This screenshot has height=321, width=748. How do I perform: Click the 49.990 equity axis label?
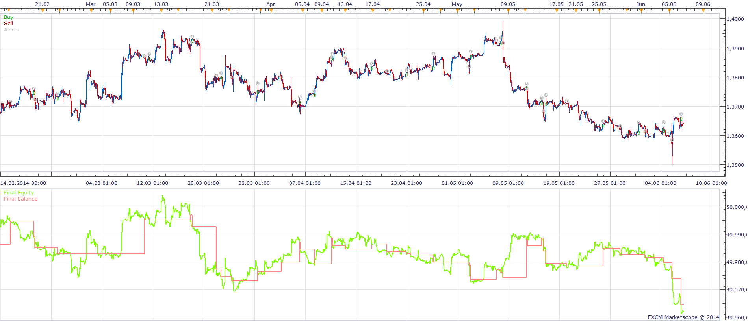point(737,235)
